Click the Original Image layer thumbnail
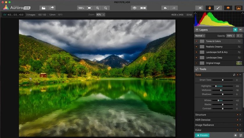 [x=239, y=63]
